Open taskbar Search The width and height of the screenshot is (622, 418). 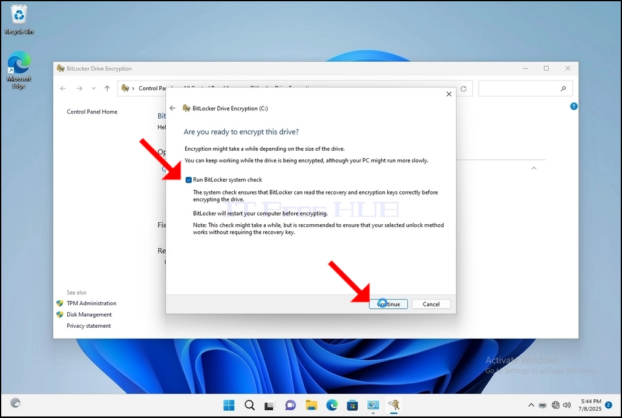click(x=249, y=405)
